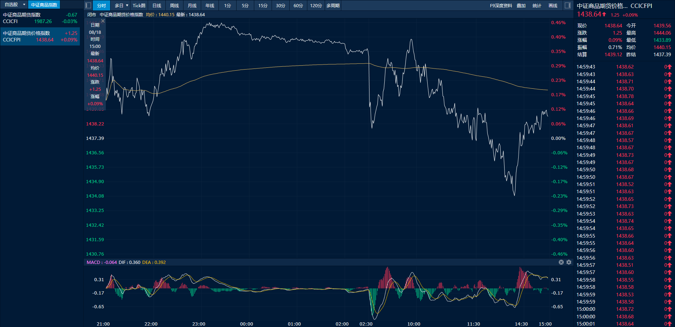Click the 02:30 time axis label
The image size is (675, 327).
pyautogui.click(x=366, y=324)
